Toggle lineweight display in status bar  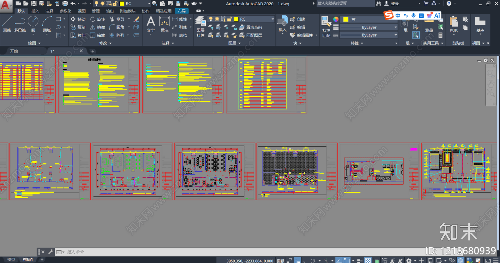(x=360, y=260)
